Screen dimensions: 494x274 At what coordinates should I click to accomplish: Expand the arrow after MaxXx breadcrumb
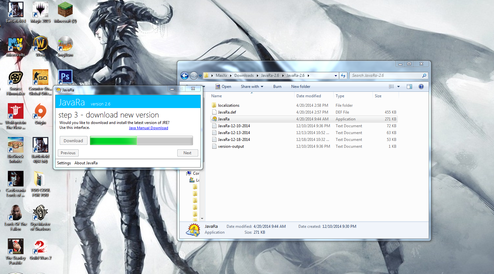pos(231,75)
